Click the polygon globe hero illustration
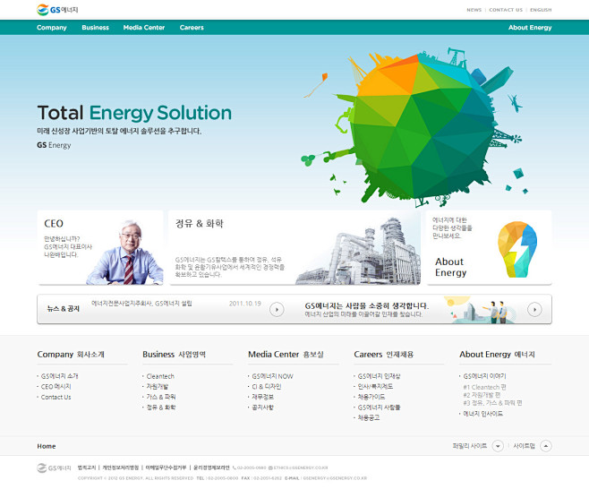This screenshot has width=589, height=489. pyautogui.click(x=421, y=126)
